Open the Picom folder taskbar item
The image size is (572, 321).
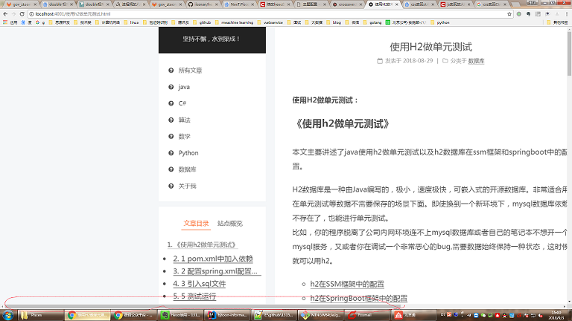pos(40,315)
